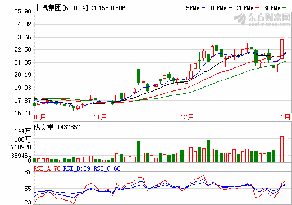Click the red 20PMA color swatch
This screenshot has width=292, height=205.
[x=257, y=8]
